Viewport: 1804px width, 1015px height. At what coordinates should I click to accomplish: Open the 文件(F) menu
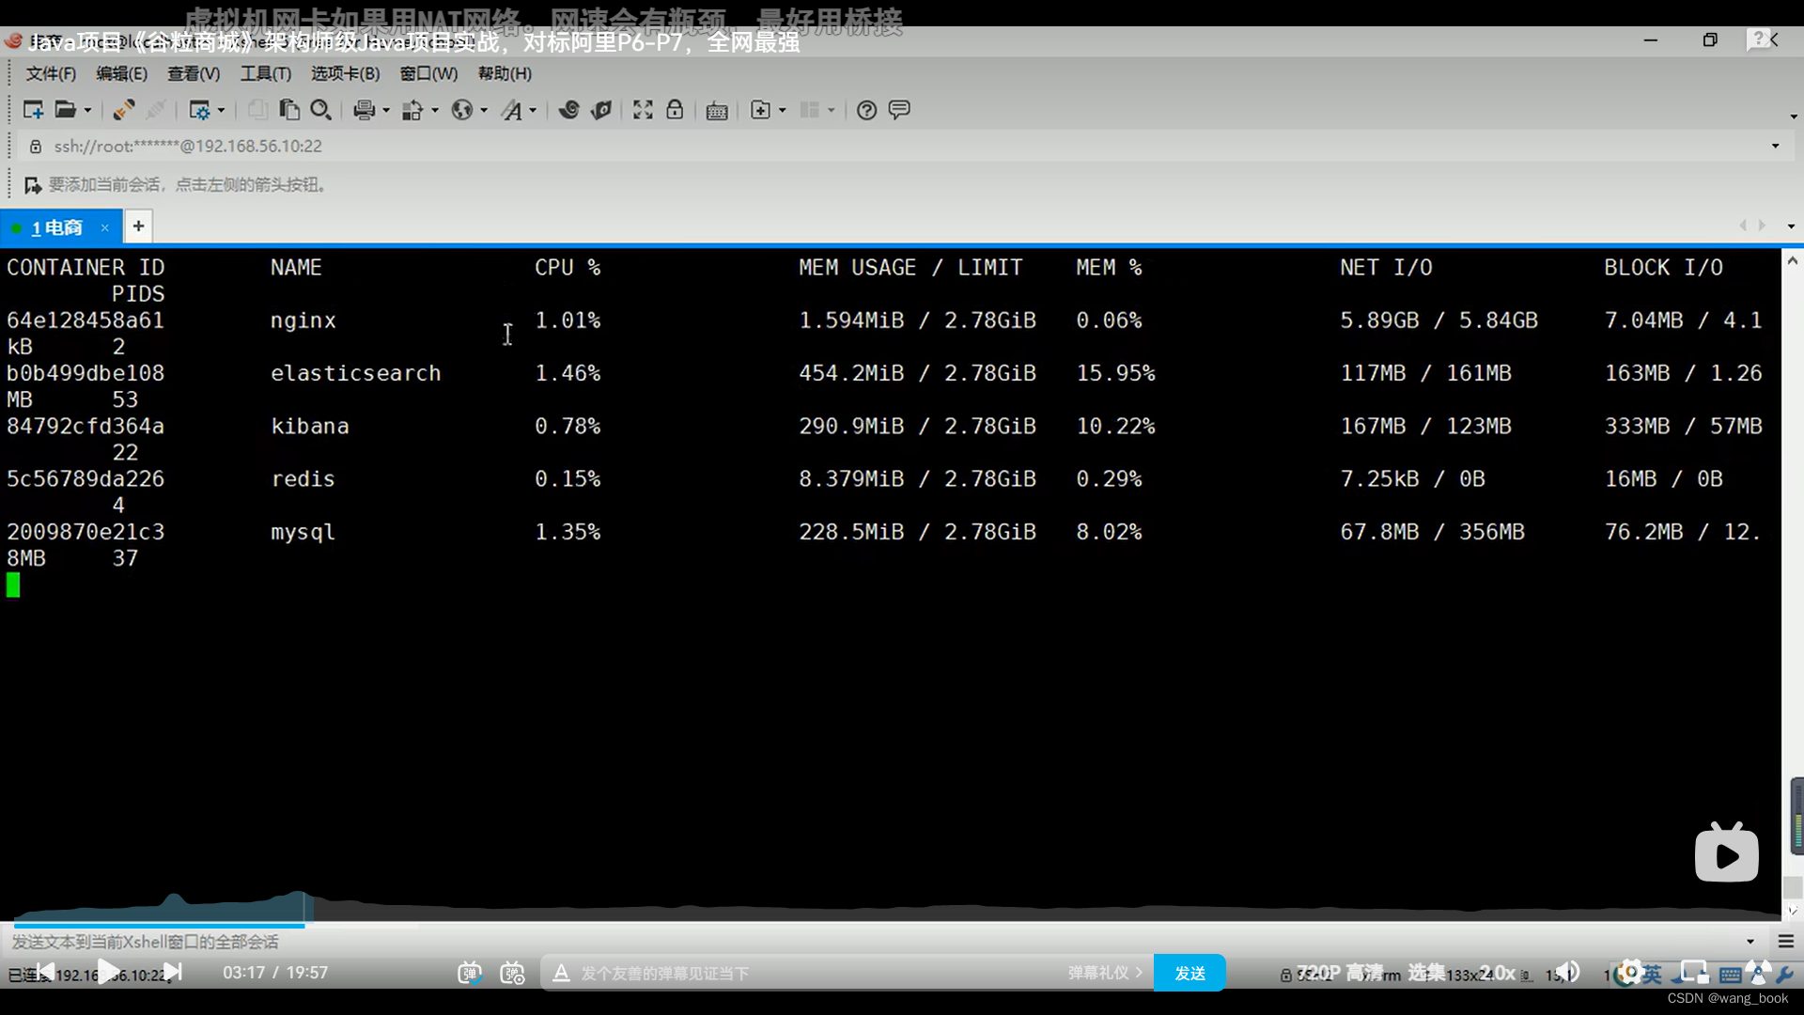click(51, 73)
